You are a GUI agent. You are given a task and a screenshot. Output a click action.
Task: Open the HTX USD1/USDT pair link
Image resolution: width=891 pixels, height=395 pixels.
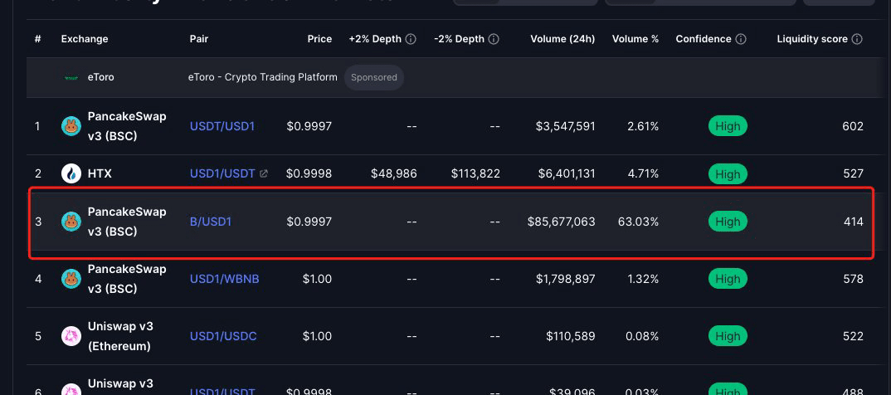coord(222,173)
